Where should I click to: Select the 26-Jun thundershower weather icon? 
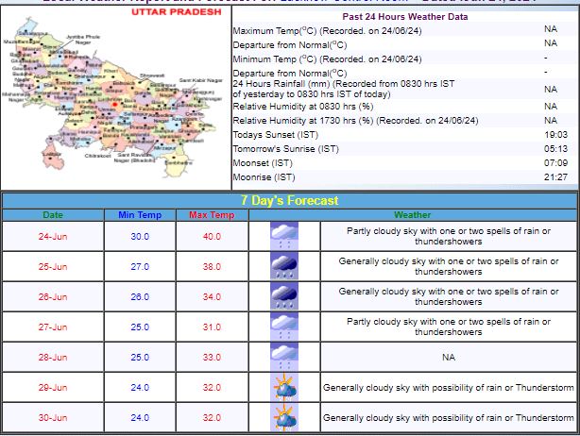point(284,296)
